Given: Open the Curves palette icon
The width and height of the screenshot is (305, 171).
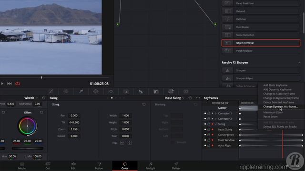Looking at the screenshot, I should [x=51, y=92].
